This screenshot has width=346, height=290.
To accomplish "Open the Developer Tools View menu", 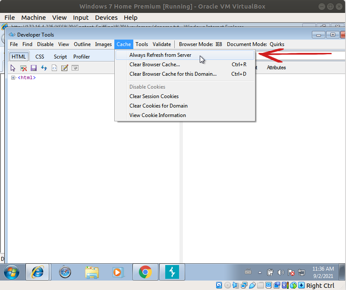I will tap(63, 44).
